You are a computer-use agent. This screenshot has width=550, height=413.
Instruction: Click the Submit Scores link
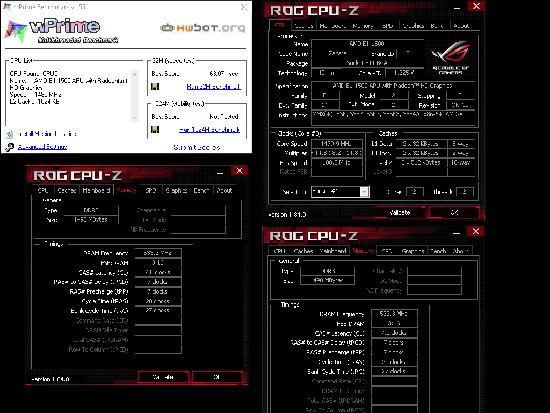(x=197, y=147)
